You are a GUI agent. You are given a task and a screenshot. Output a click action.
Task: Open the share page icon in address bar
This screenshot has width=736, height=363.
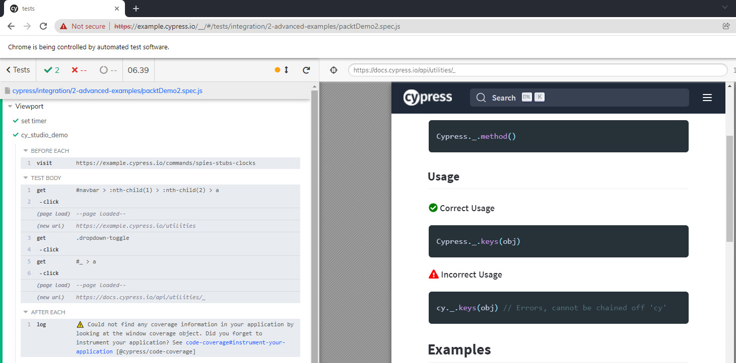(x=726, y=26)
